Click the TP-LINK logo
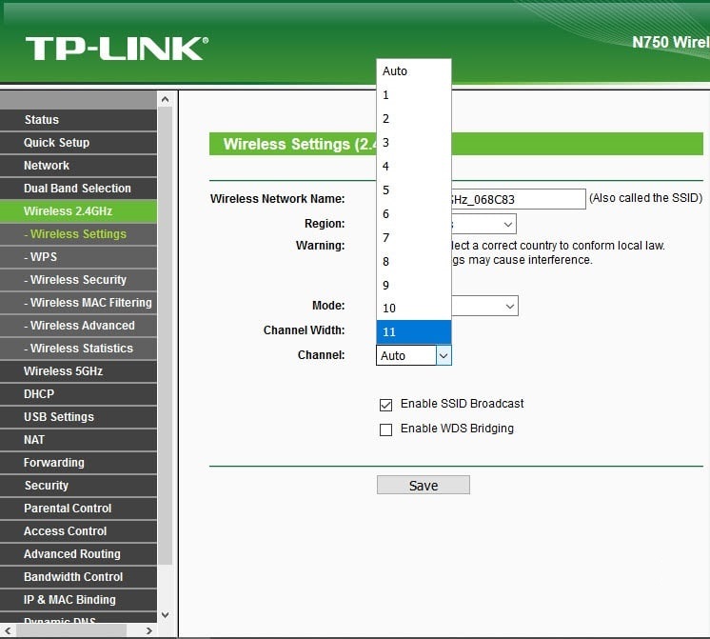 click(x=117, y=49)
